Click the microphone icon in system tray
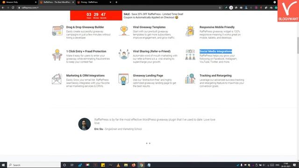 click(242, 165)
